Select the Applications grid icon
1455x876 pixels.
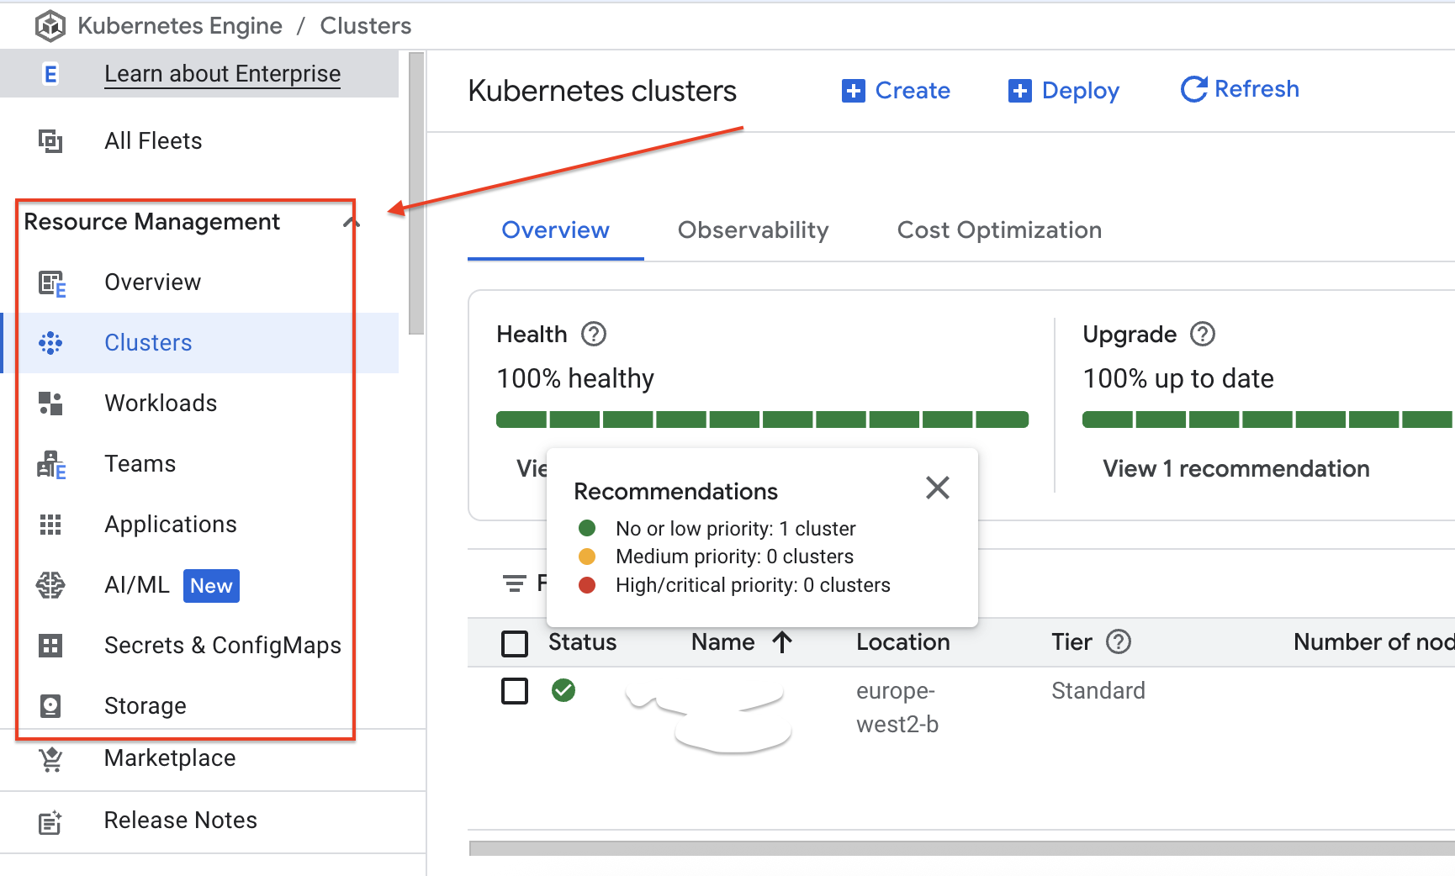[x=50, y=525]
